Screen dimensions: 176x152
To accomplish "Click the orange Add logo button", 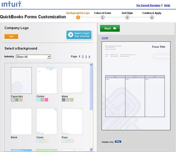I will [11, 36].
